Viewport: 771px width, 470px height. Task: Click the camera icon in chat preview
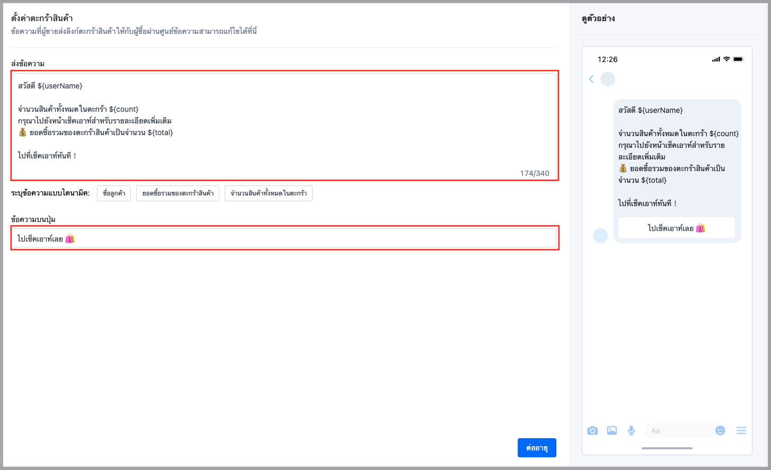click(592, 431)
